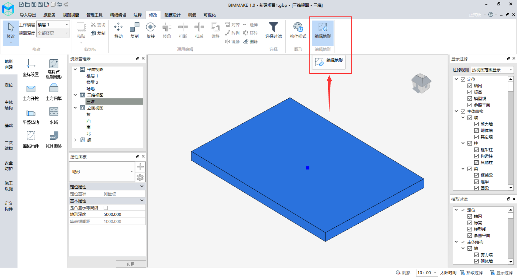Viewport: 517px width, 277px height.
Task: Edit the 地形深度 5000.000 value field
Action: coord(124,214)
